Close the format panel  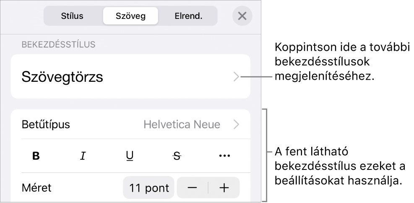tap(242, 16)
